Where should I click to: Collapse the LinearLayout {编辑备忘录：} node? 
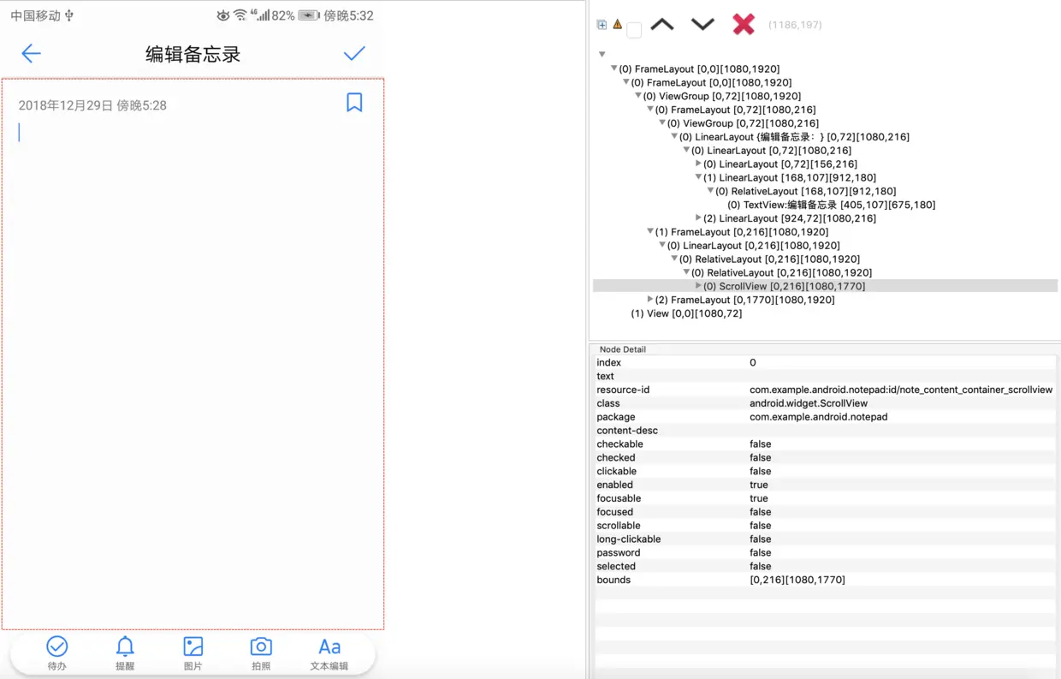tap(674, 137)
